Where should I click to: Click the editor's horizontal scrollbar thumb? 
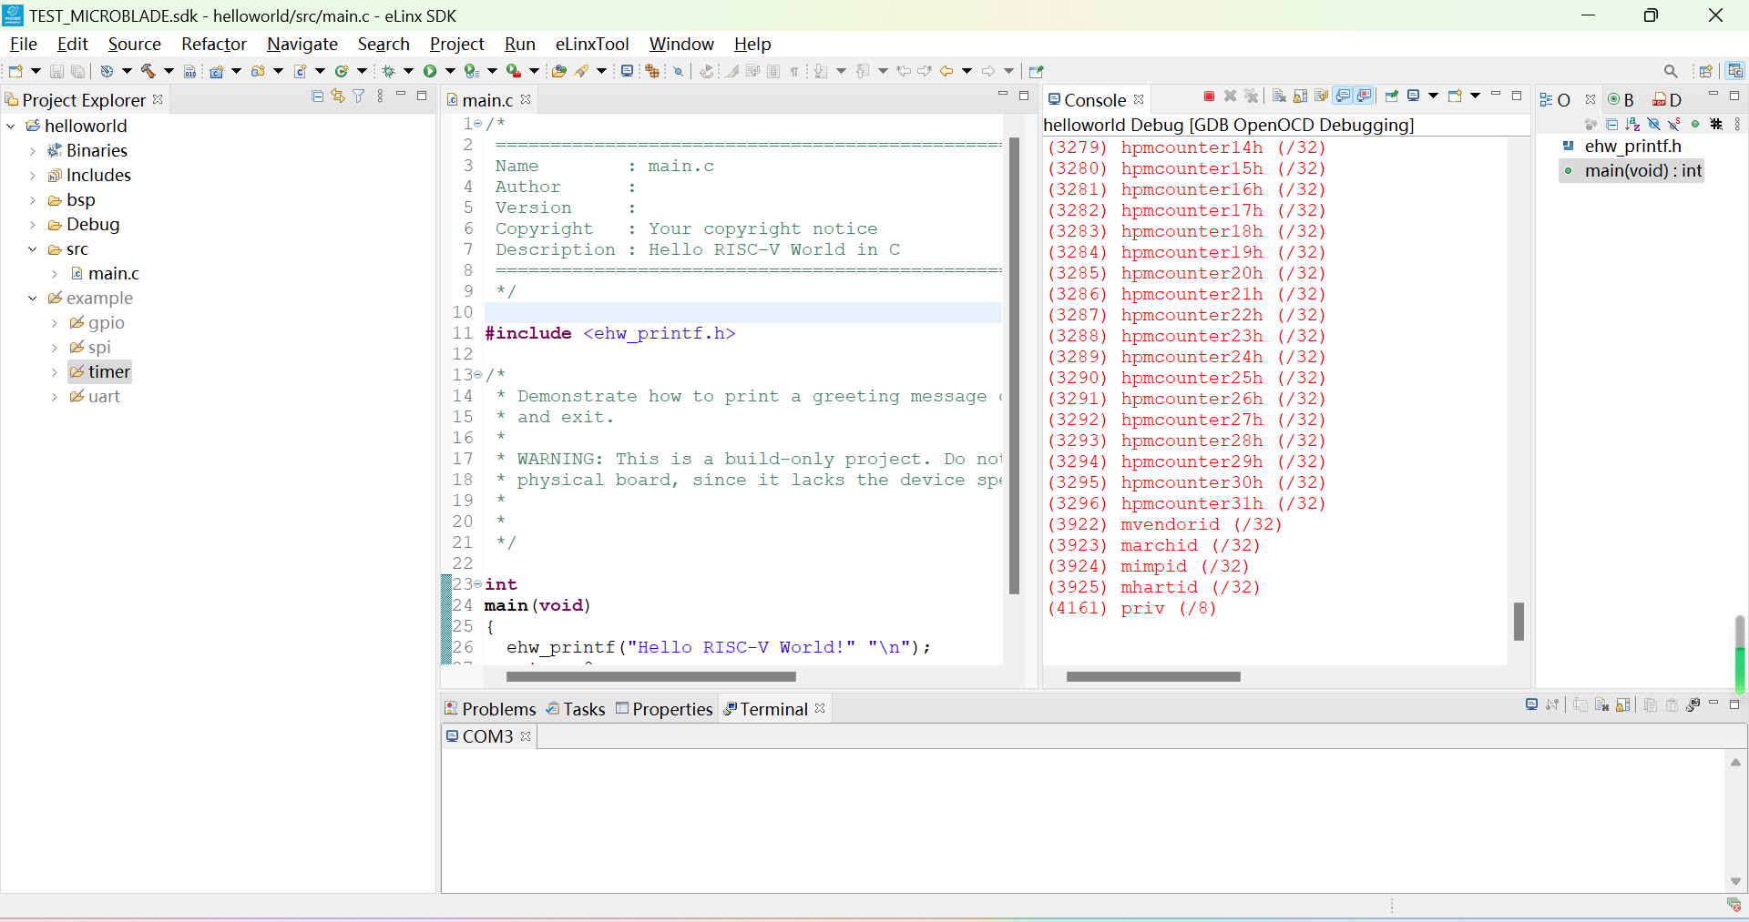(650, 676)
